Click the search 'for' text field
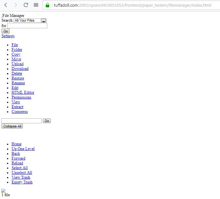The width and height of the screenshot is (220, 199). coord(27,26)
